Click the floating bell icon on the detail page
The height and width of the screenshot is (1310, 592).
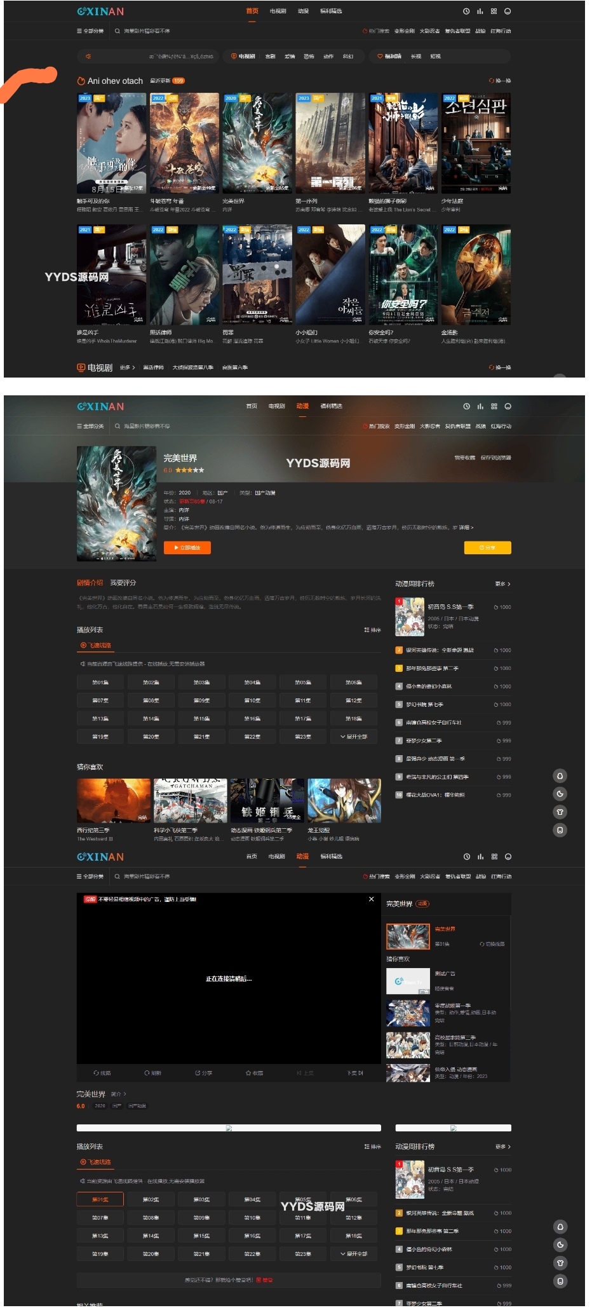point(560,775)
